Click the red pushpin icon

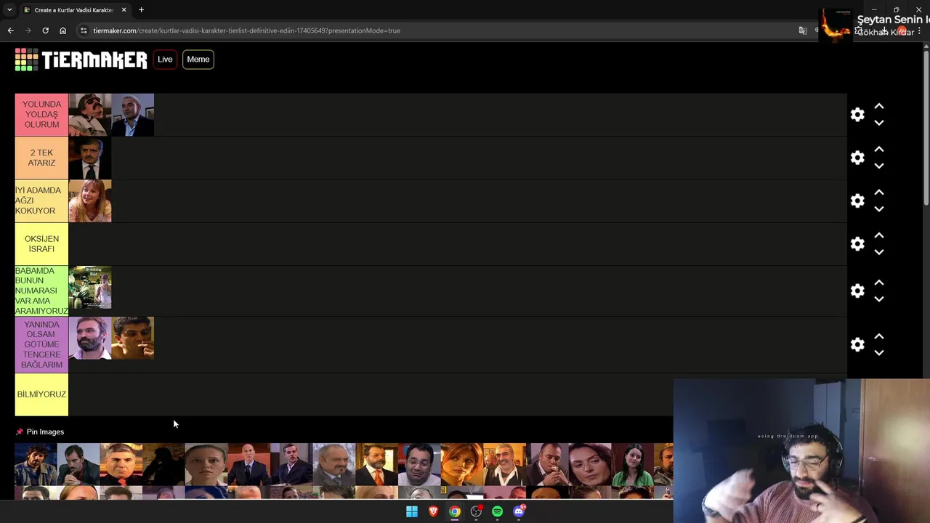20,431
